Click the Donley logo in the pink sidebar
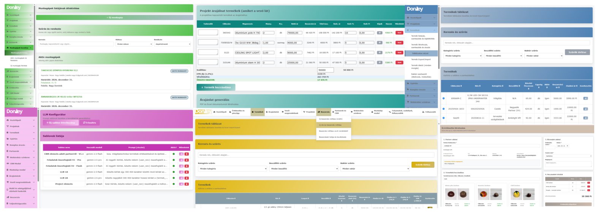The width and height of the screenshot is (598, 212). 14,112
